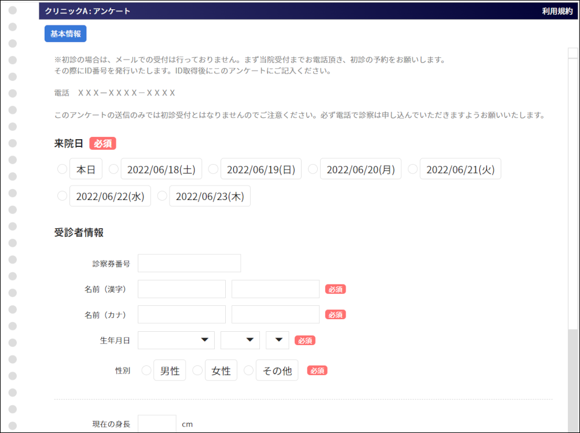This screenshot has width=580, height=433.
Task: Click the 基本情報 tab button
Action: (x=65, y=34)
